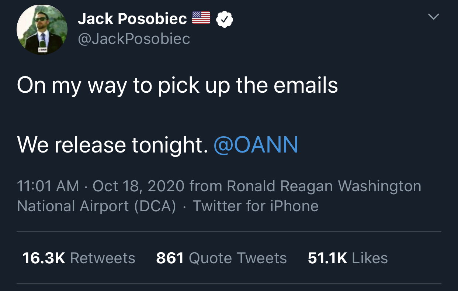Image resolution: width=458 pixels, height=291 pixels.
Task: Click the word "Likes" in the stats row
Action: [x=370, y=258]
